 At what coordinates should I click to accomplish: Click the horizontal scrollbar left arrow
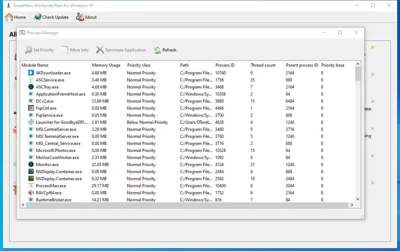point(23,205)
